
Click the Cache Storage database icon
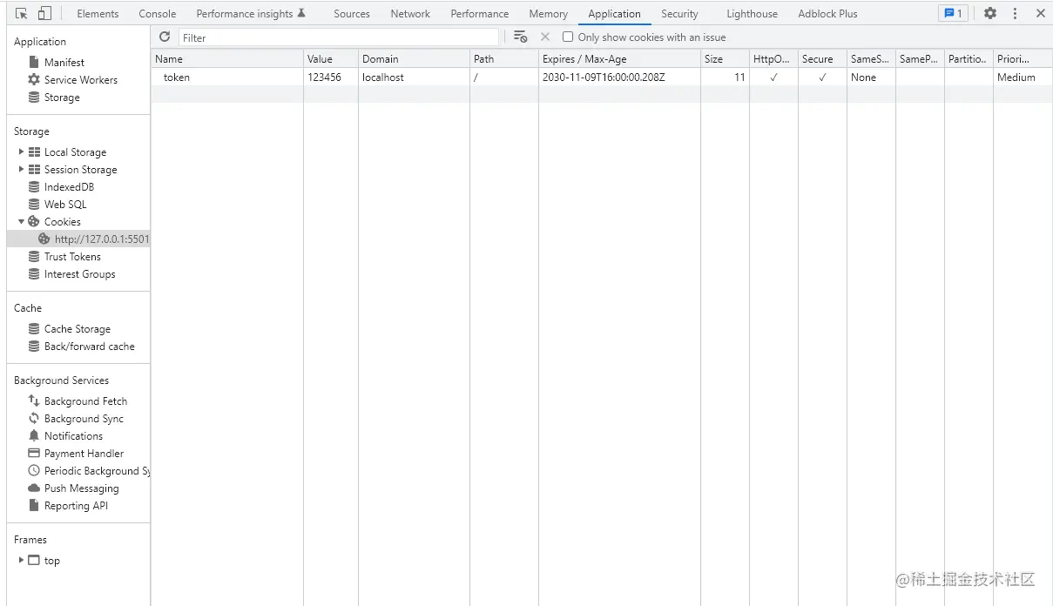coord(34,328)
